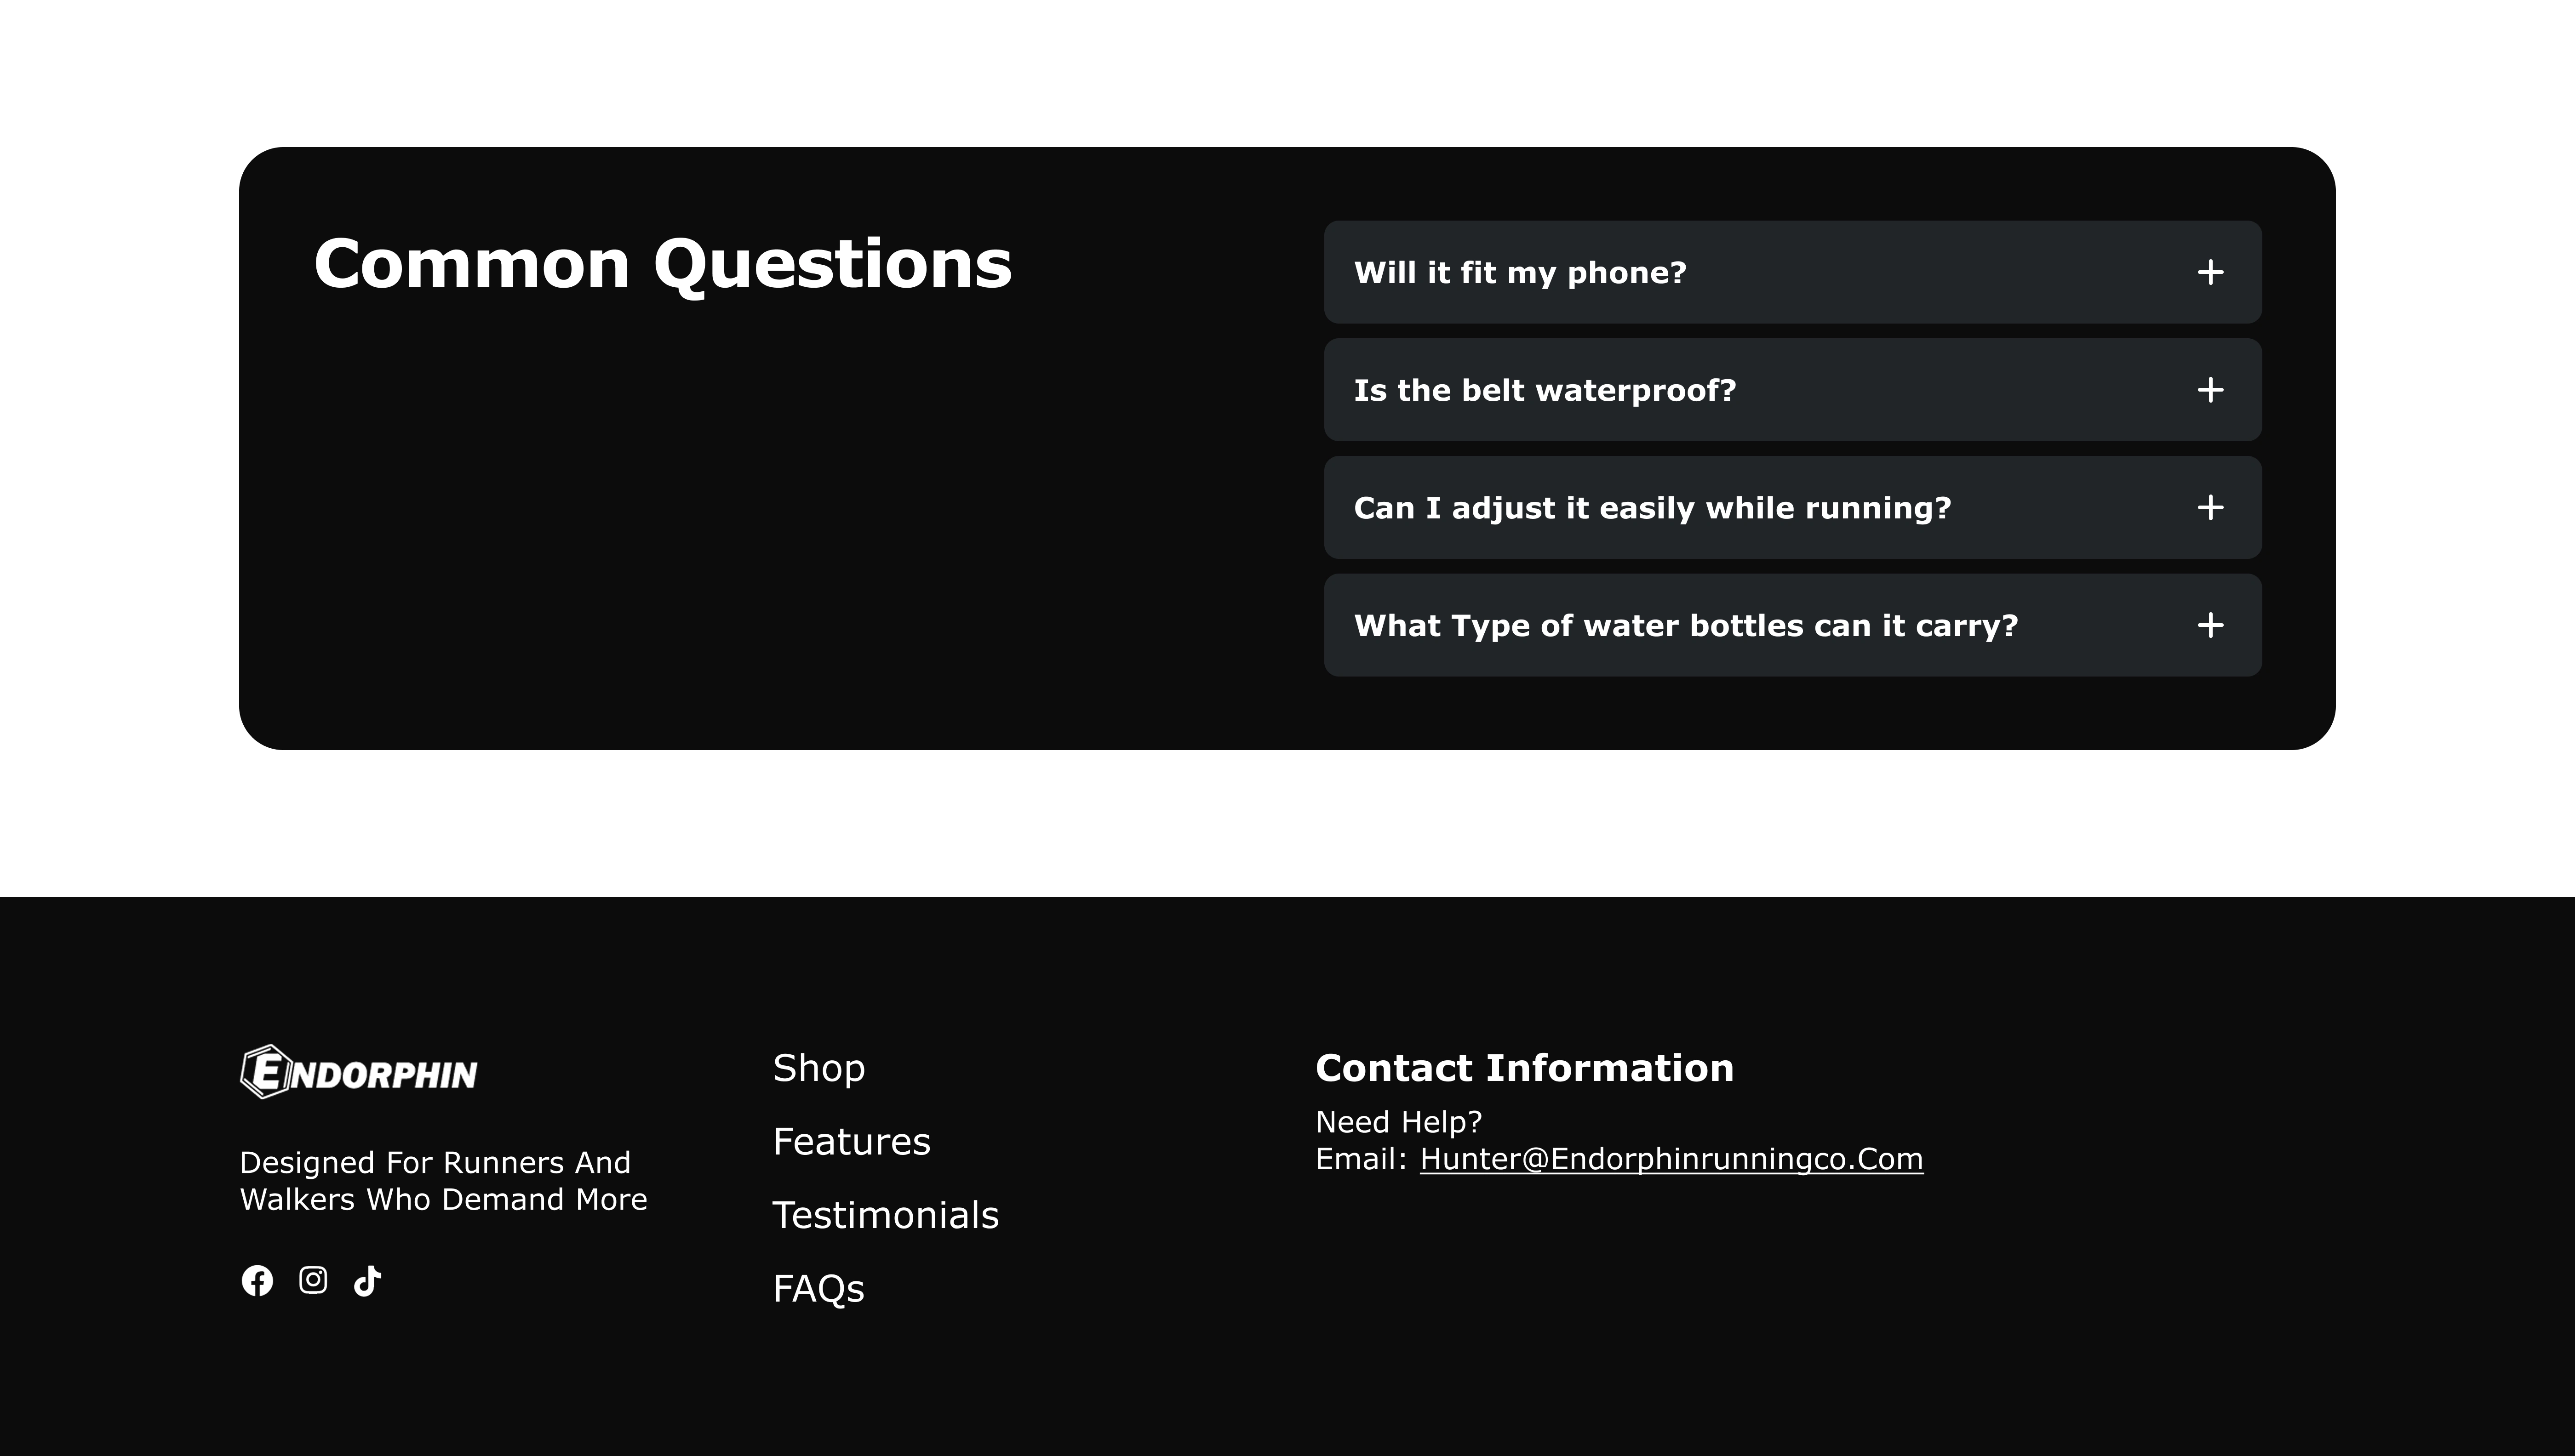Image resolution: width=2575 pixels, height=1456 pixels.
Task: Expand 'What Type of water bottles can it carry?'
Action: 1686,625
